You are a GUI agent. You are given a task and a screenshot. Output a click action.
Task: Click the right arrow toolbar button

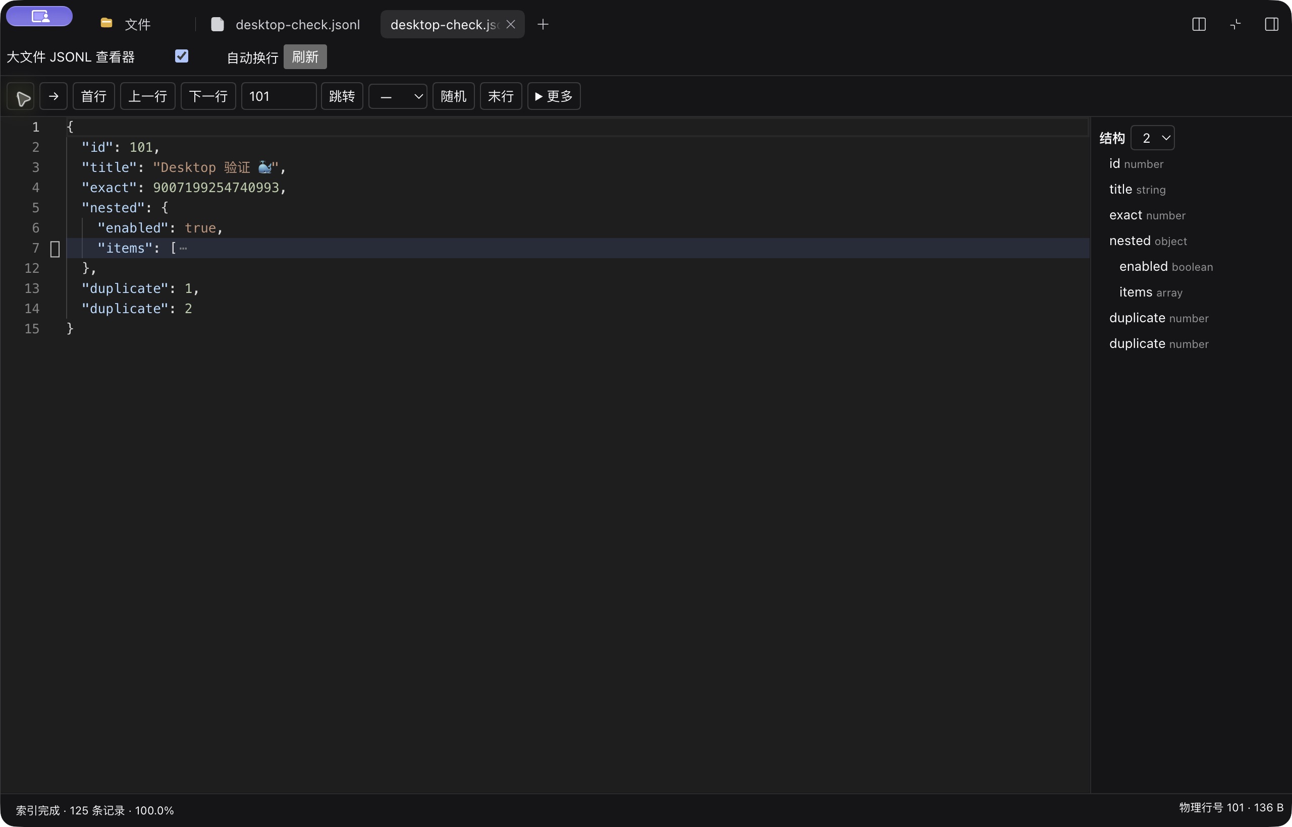(x=53, y=96)
